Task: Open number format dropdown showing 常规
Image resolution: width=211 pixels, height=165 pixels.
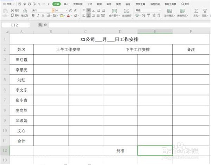Action: pyautogui.click(x=160, y=10)
